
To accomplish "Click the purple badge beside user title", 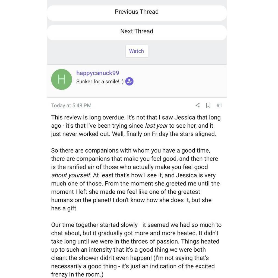I will coord(129,81).
